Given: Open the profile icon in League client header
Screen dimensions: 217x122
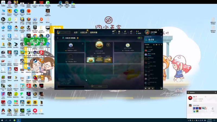Looking at the screenshot, I should point(113,32).
